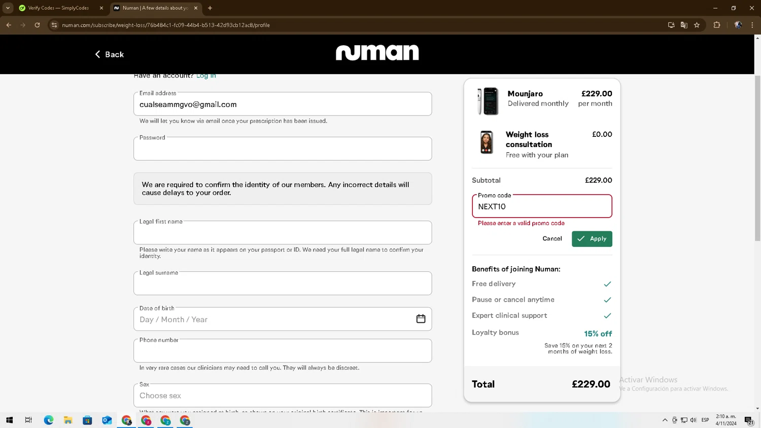This screenshot has width=761, height=428.
Task: Click the browser forward arrow
Action: [23, 25]
